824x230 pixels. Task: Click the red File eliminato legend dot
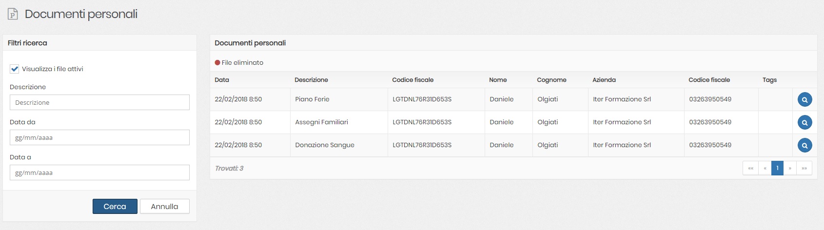point(217,63)
